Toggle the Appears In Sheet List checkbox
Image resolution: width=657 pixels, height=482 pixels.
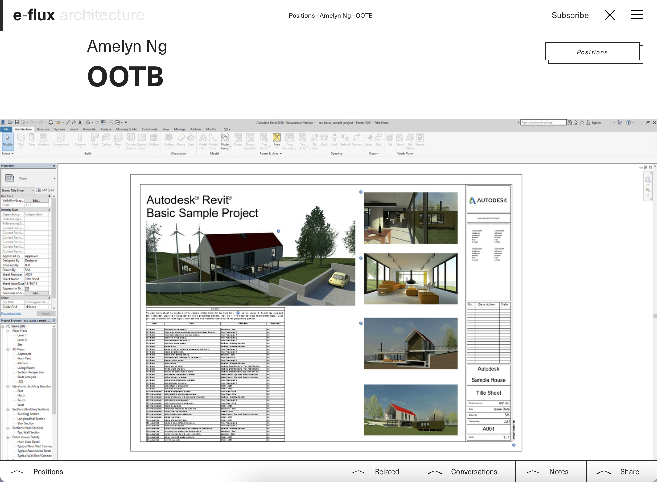27,289
